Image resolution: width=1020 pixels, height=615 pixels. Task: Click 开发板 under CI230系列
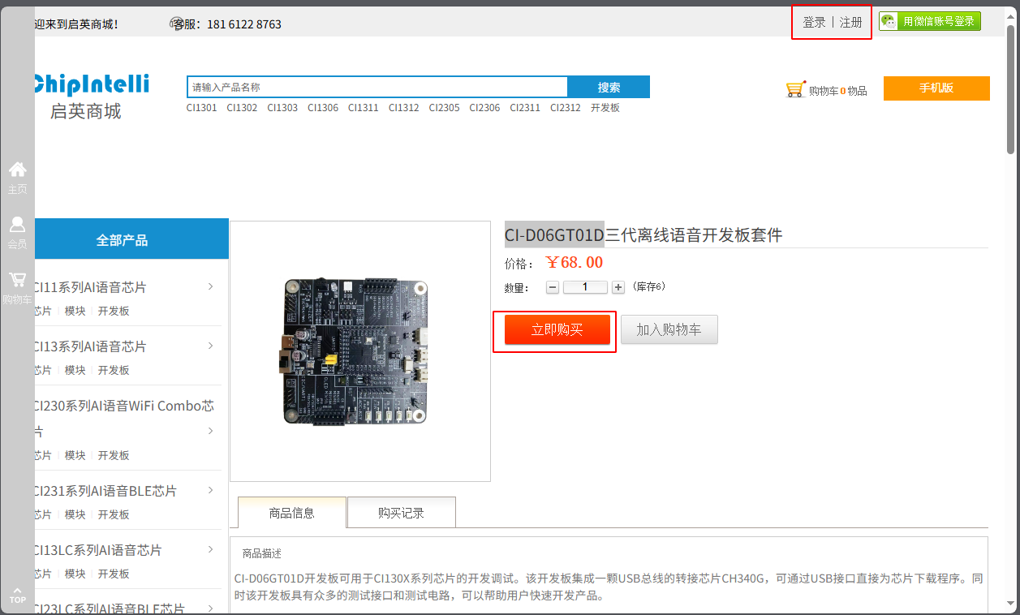[x=114, y=455]
